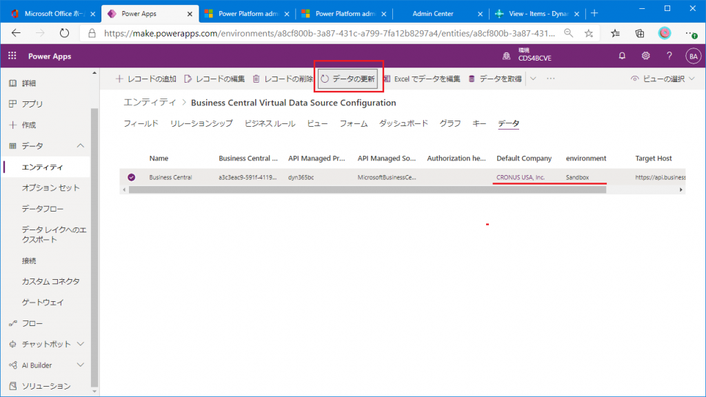706x397 pixels.
Task: Open データ レイクへのエクスポート in the sidebar
Action: pos(54,234)
